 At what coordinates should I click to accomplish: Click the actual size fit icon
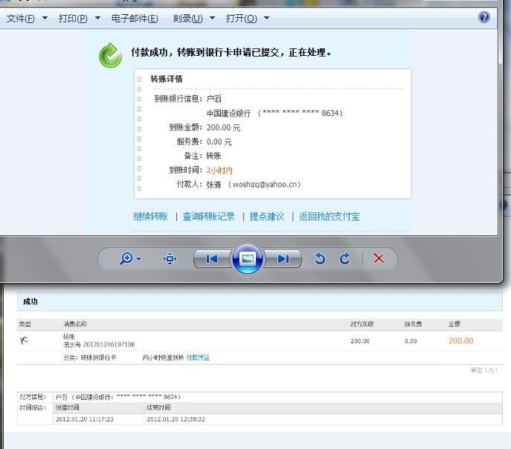click(170, 259)
